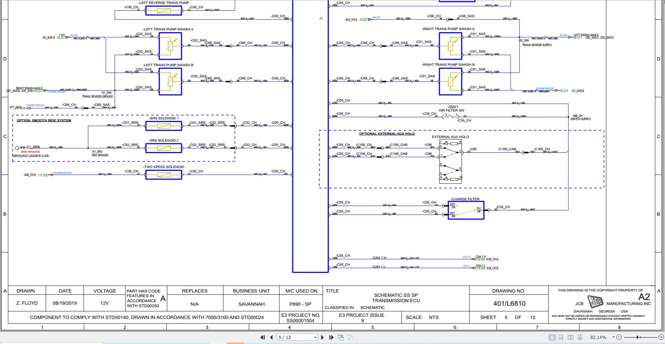Viewport: 665px width, 344px height.
Task: Click the EXTERNAL AUX HOLD switch symbol
Action: click(450, 162)
